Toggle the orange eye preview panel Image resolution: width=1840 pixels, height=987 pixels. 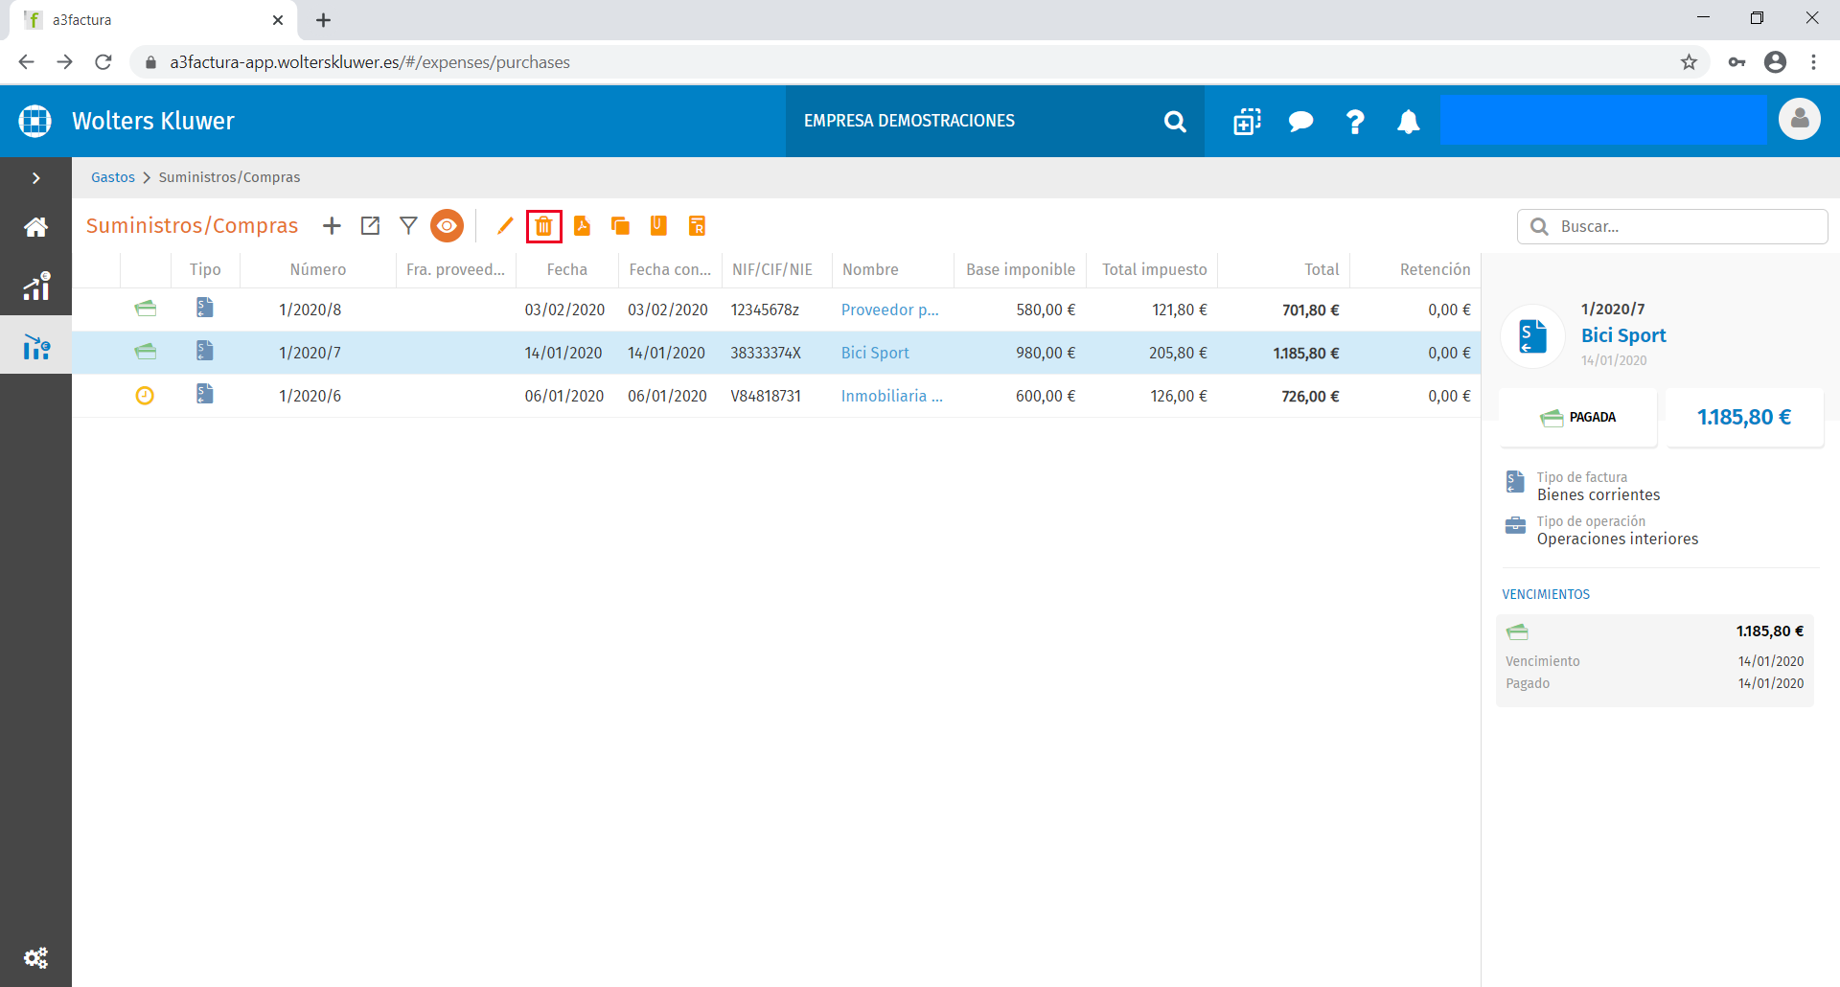pyautogui.click(x=447, y=226)
